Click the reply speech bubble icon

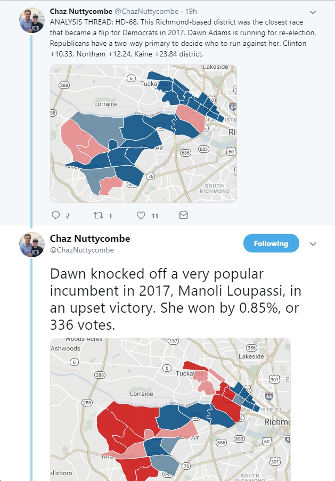point(55,215)
